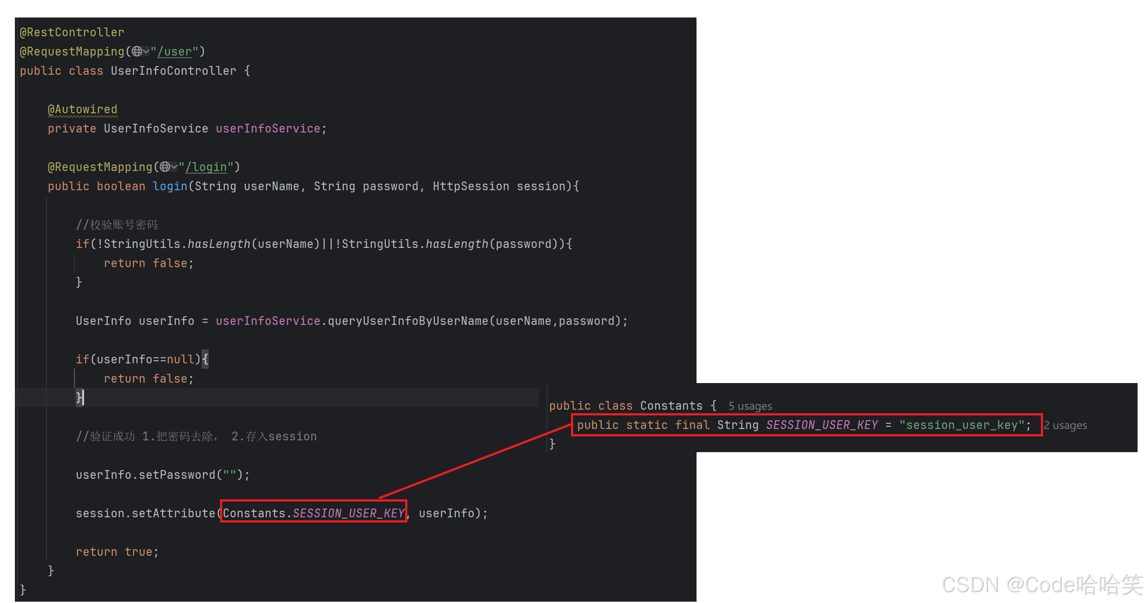Screen dimensions: 1145x603
Task: Expand the chevron next to "/user" globe
Action: tap(146, 52)
